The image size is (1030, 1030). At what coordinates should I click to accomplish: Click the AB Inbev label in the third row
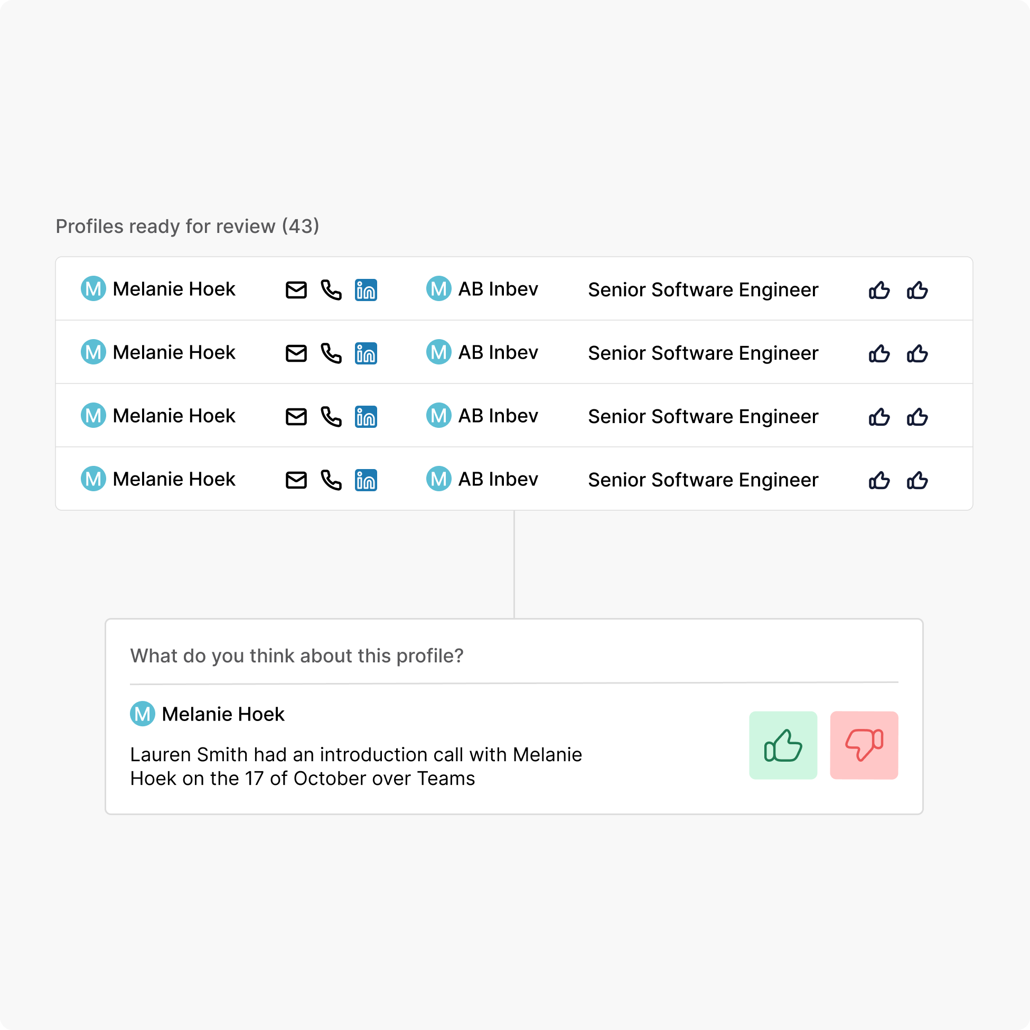(x=498, y=416)
